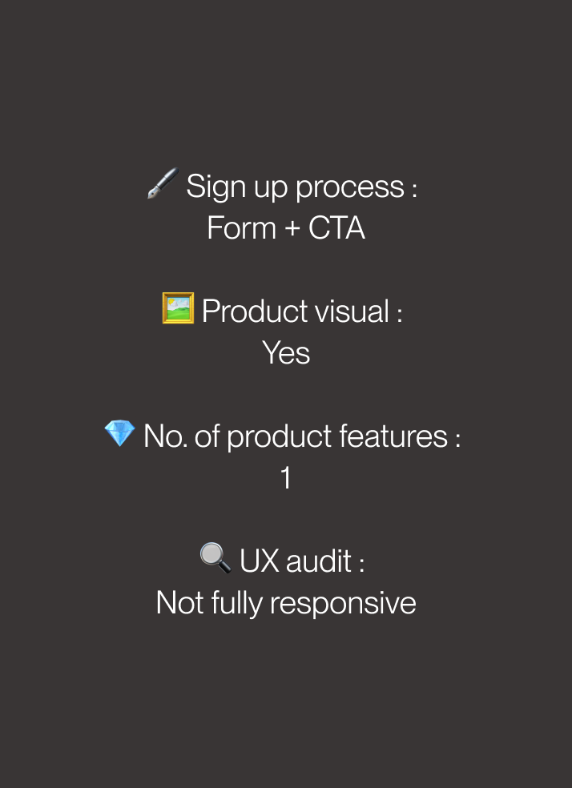Select the word 'process' in the heading
572x788 pixels.
click(350, 188)
